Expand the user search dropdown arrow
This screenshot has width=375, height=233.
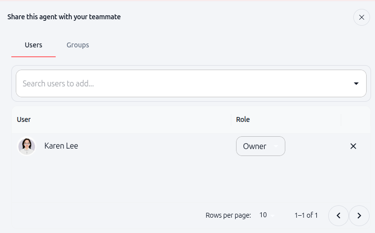[356, 83]
